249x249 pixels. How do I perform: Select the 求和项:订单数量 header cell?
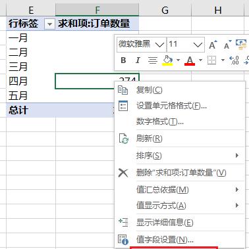coord(97,24)
